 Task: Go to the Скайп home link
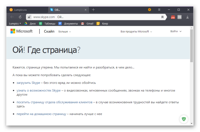pyautogui.click(x=49, y=31)
